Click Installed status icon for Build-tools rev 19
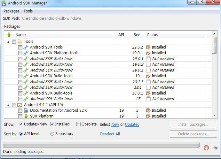 (x=148, y=76)
